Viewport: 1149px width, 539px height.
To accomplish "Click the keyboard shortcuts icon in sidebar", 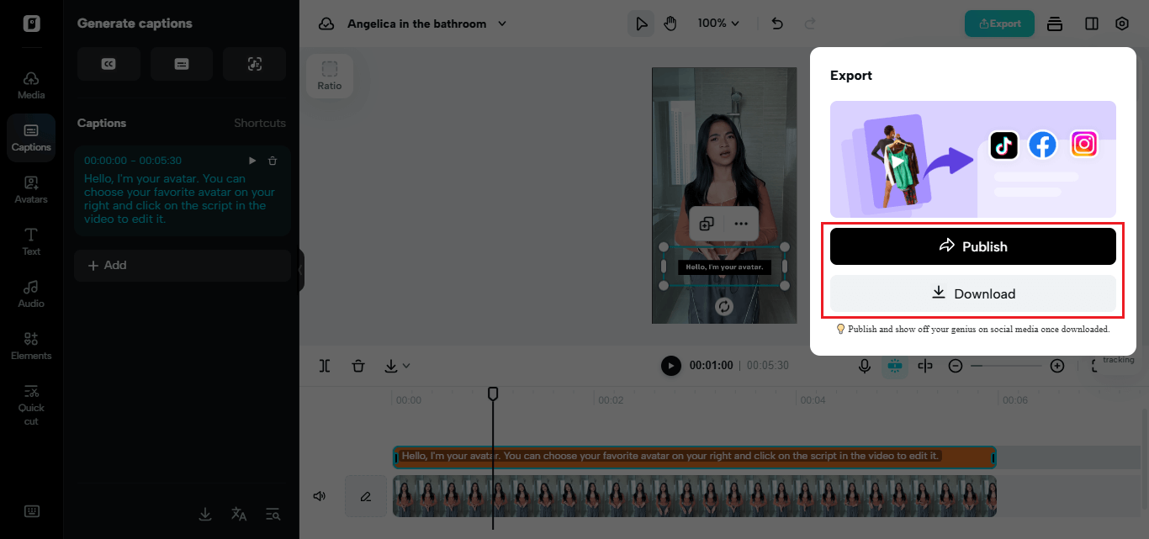I will pyautogui.click(x=31, y=511).
